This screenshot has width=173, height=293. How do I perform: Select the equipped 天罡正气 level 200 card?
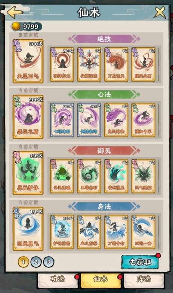pos(28,61)
